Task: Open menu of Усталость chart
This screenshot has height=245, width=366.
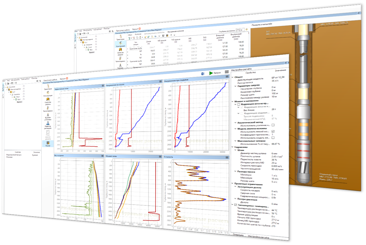Action: pyautogui.click(x=227, y=157)
